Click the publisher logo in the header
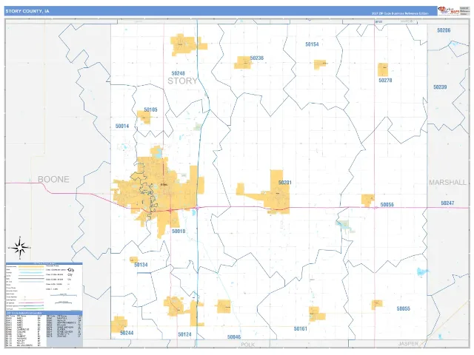474x355 pixels. (449, 10)
